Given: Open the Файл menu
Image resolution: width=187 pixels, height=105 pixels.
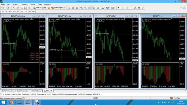Looking at the screenshot, I should (3, 4).
